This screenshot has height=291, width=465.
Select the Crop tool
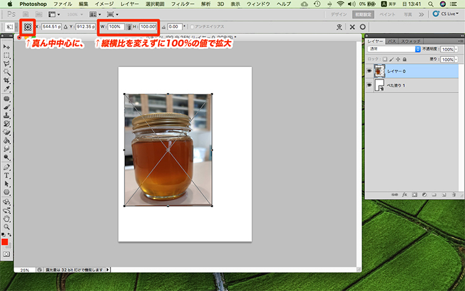pyautogui.click(x=7, y=81)
